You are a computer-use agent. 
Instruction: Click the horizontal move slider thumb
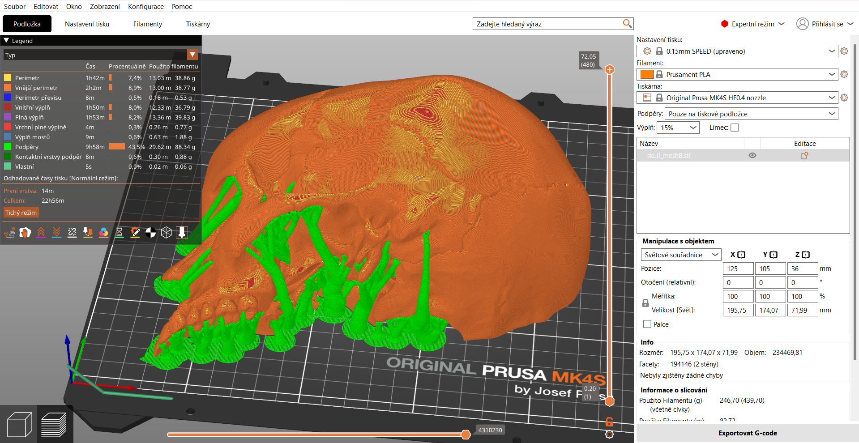pos(466,434)
